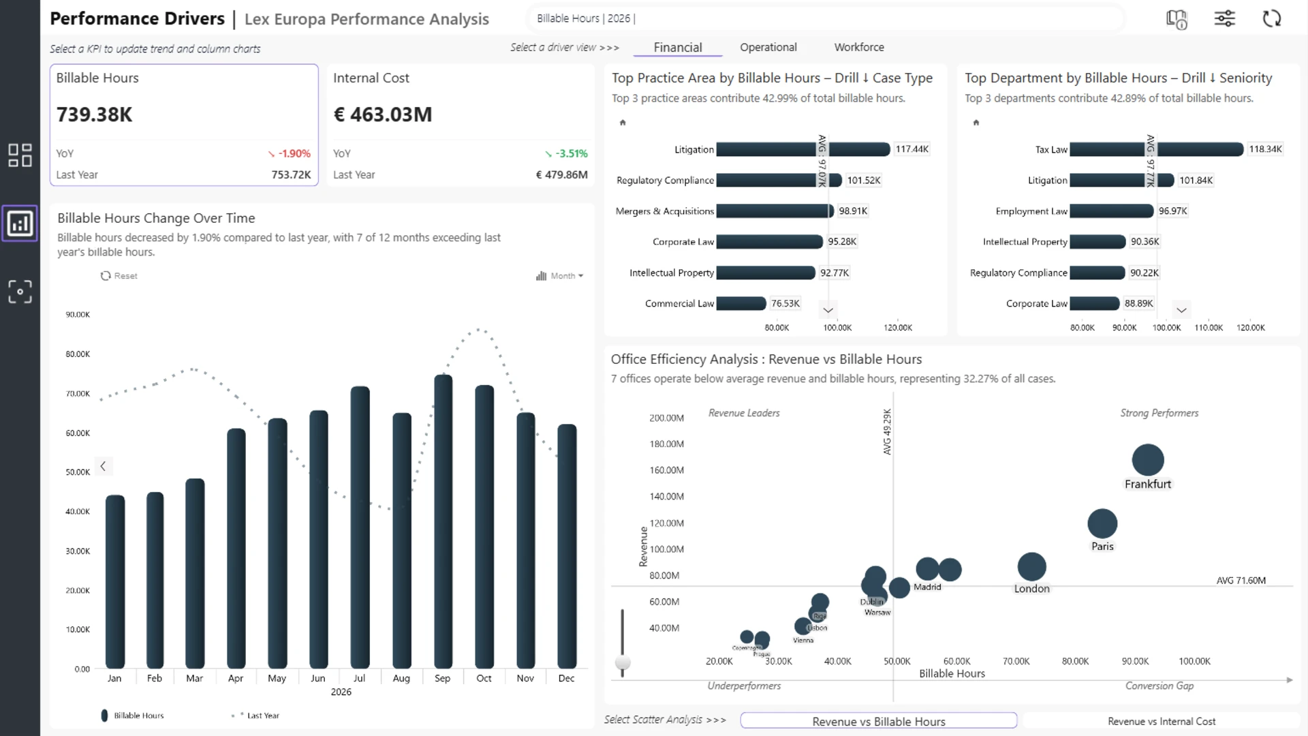Click the Revenue Leaders quadrant label
Viewport: 1308px width, 736px height.
point(744,413)
